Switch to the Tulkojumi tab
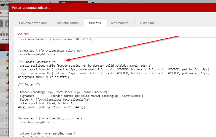 147,23
